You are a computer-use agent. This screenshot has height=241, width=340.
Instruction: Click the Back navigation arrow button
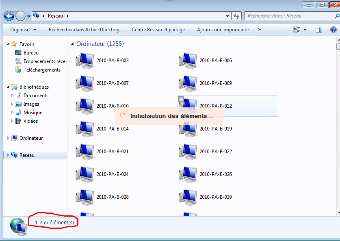coord(9,16)
